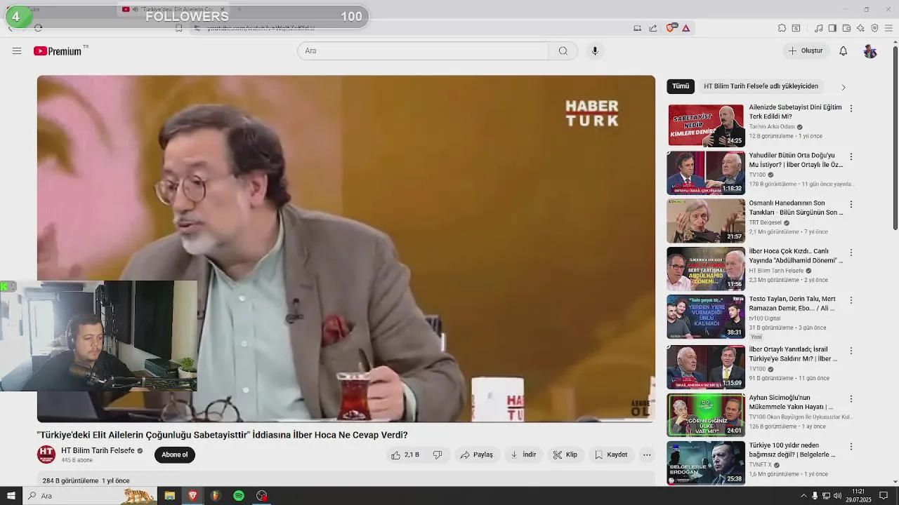Open Spotify from the taskbar

click(239, 496)
